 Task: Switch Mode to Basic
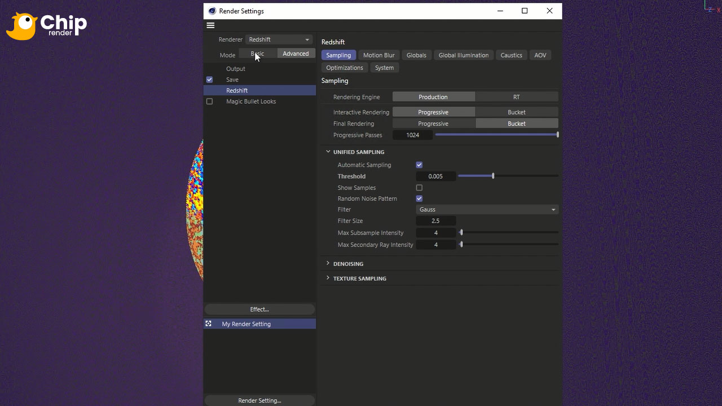[x=257, y=54]
